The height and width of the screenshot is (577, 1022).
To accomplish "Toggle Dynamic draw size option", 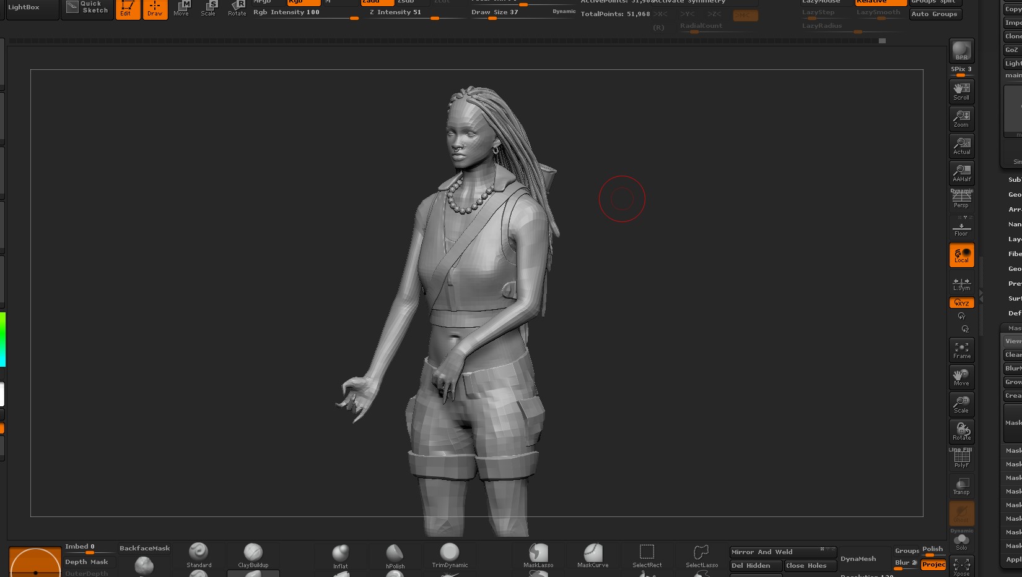I will point(564,11).
